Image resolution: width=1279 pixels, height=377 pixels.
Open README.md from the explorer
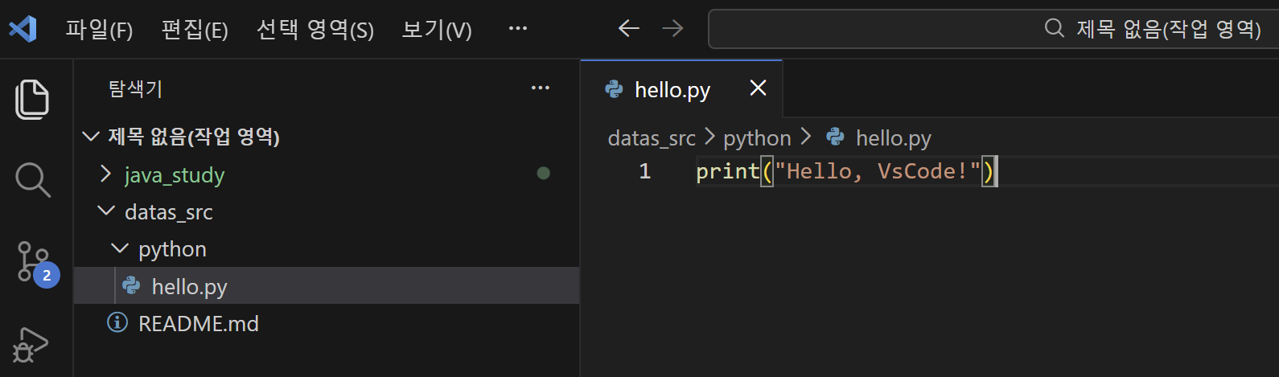pos(198,324)
